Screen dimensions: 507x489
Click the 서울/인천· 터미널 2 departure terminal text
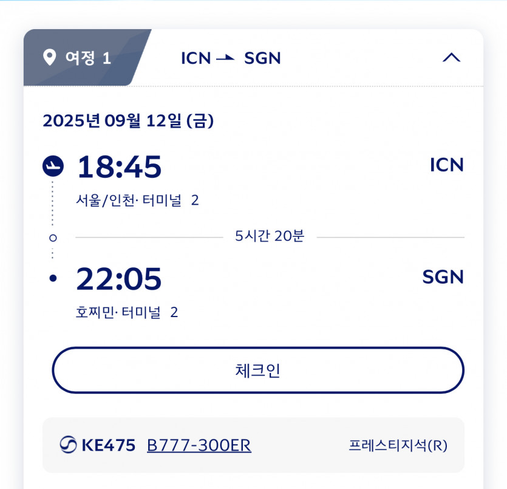click(x=137, y=200)
